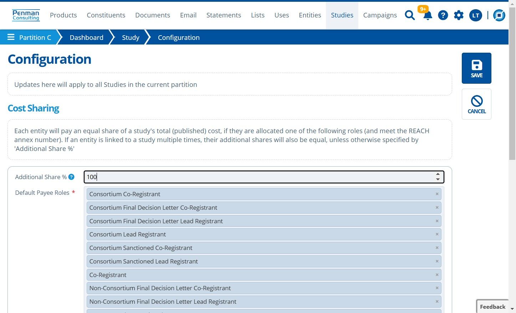Viewport: 516px width, 313px height.
Task: Open the Statements menu
Action: point(224,15)
